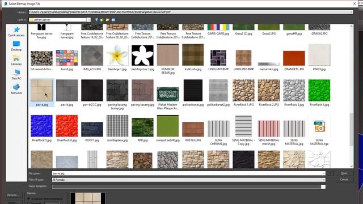The image size is (363, 204).
Task: Select nama toko.jpg image
Action: pos(269,64)
